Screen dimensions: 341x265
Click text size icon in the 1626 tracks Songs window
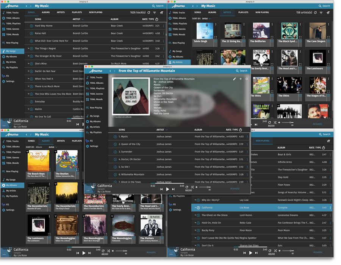[161, 12]
